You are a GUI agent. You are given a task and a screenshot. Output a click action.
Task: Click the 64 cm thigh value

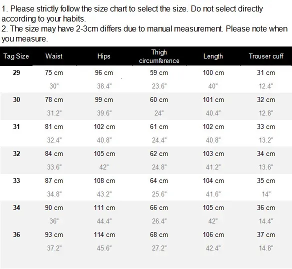point(159,180)
